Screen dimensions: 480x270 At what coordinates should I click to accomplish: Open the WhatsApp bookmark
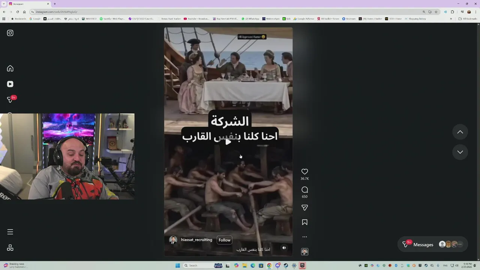coord(250,19)
